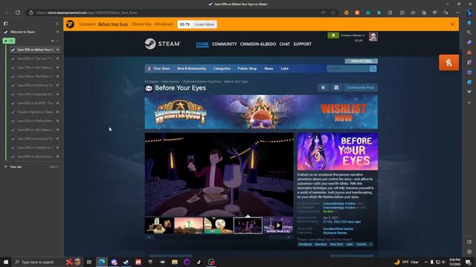Screen dimensions: 476x267
Task: Close the orange price comparison banner
Action: click(x=453, y=24)
